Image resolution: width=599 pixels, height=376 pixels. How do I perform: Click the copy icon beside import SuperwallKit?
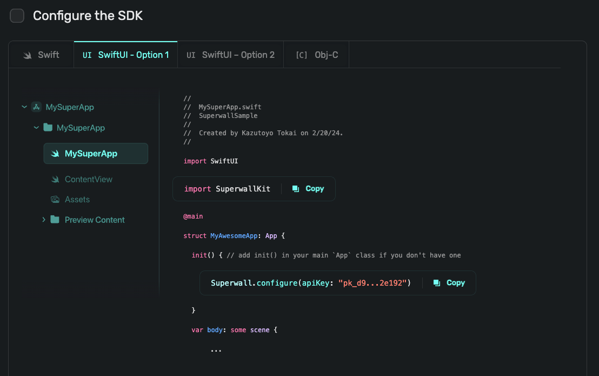296,189
